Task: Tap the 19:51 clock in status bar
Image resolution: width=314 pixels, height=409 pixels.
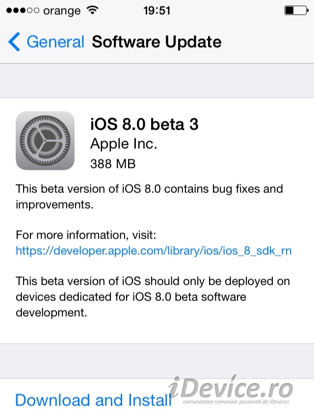Action: point(157,11)
